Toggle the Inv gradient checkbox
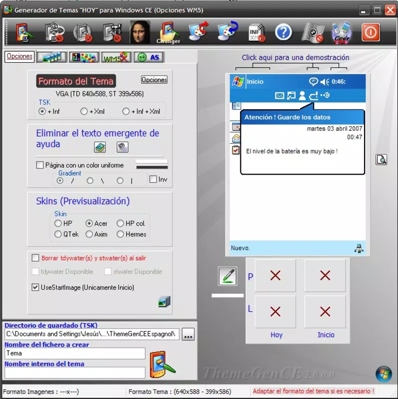The width and height of the screenshot is (398, 399). [153, 179]
